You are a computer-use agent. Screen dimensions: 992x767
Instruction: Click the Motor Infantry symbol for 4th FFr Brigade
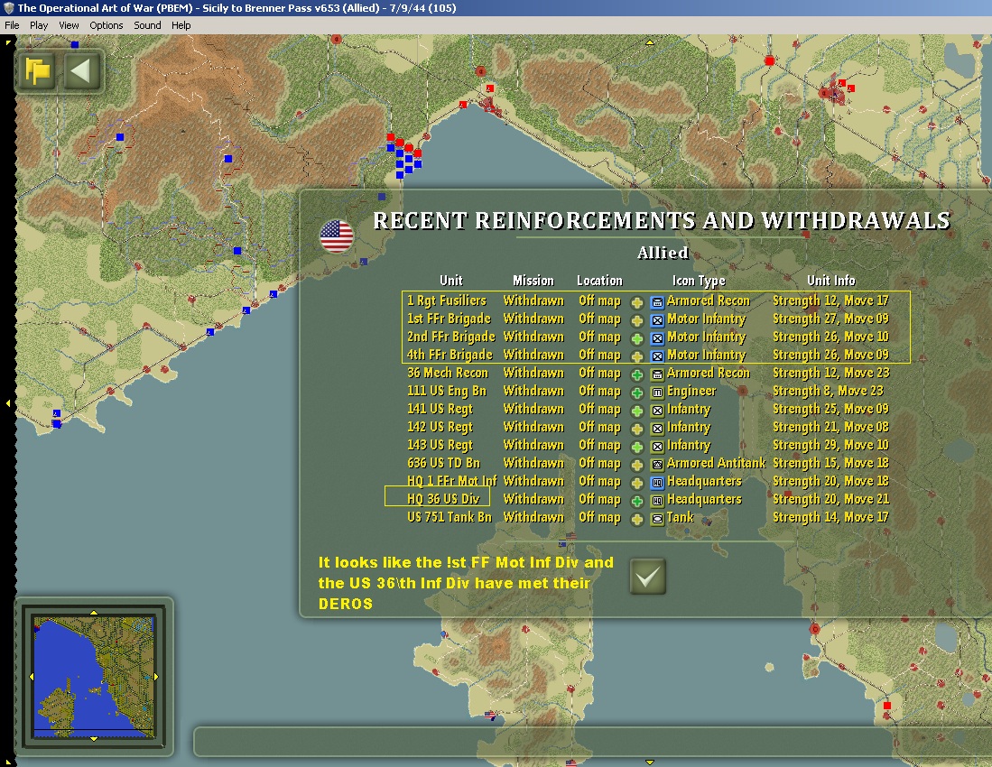click(657, 356)
